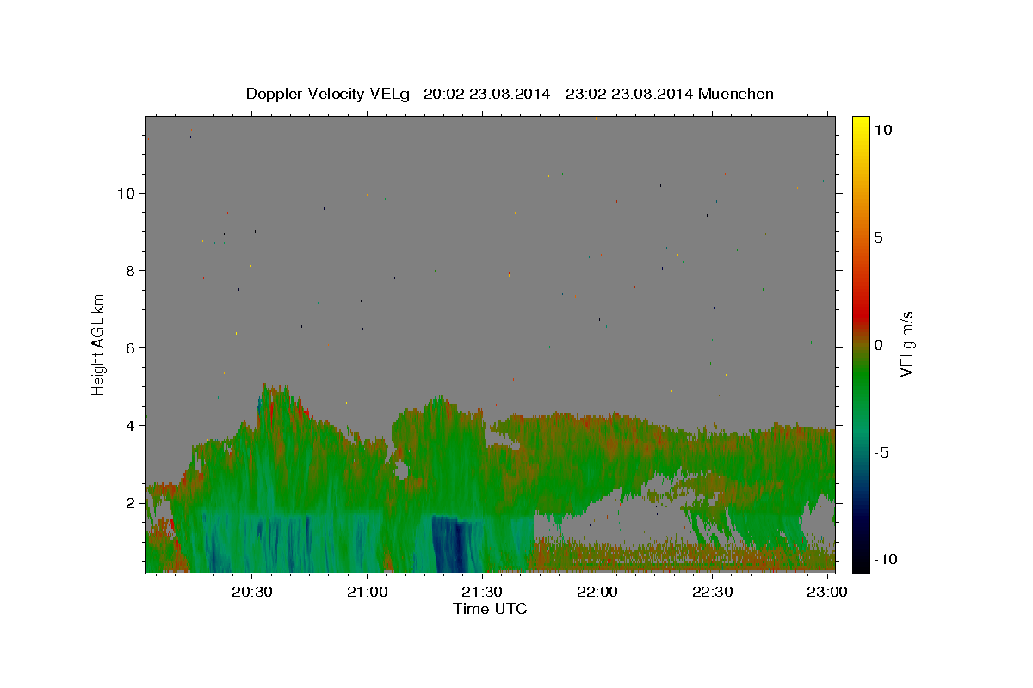The image size is (1033, 688).
Task: Click the 'Time UTC' axis label
Action: click(x=490, y=609)
